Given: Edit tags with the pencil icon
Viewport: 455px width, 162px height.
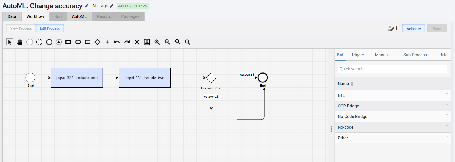Looking at the screenshot, I should [x=112, y=6].
